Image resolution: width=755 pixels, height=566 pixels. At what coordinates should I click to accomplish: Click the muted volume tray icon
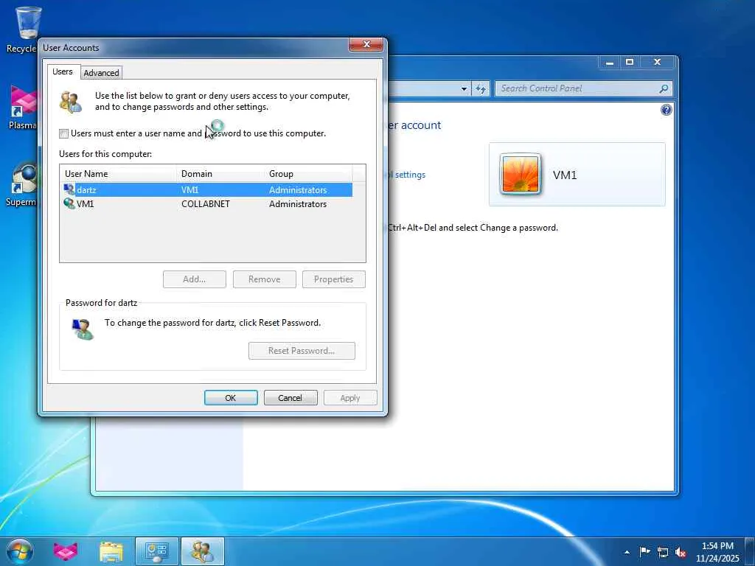pyautogui.click(x=681, y=552)
